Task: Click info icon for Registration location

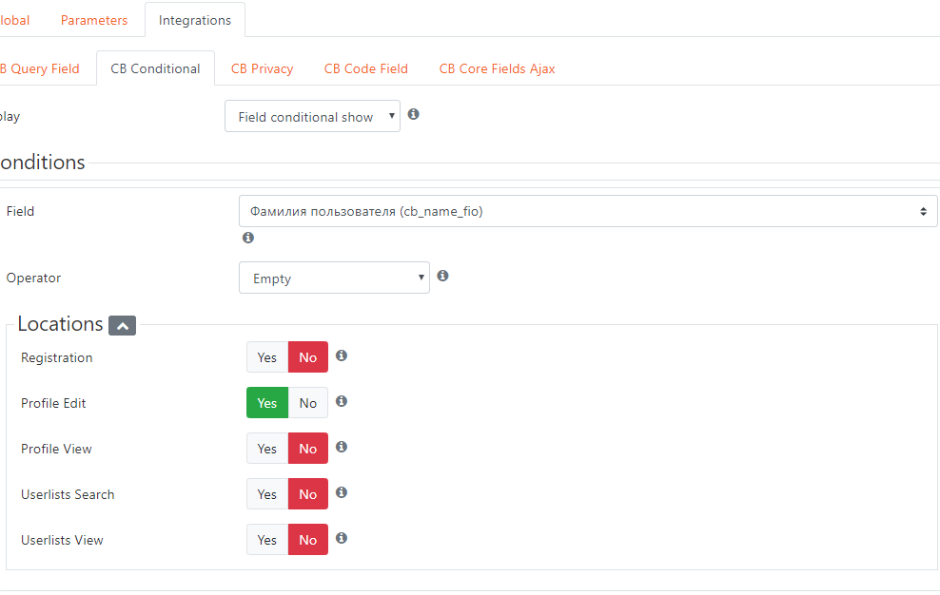Action: 342,355
